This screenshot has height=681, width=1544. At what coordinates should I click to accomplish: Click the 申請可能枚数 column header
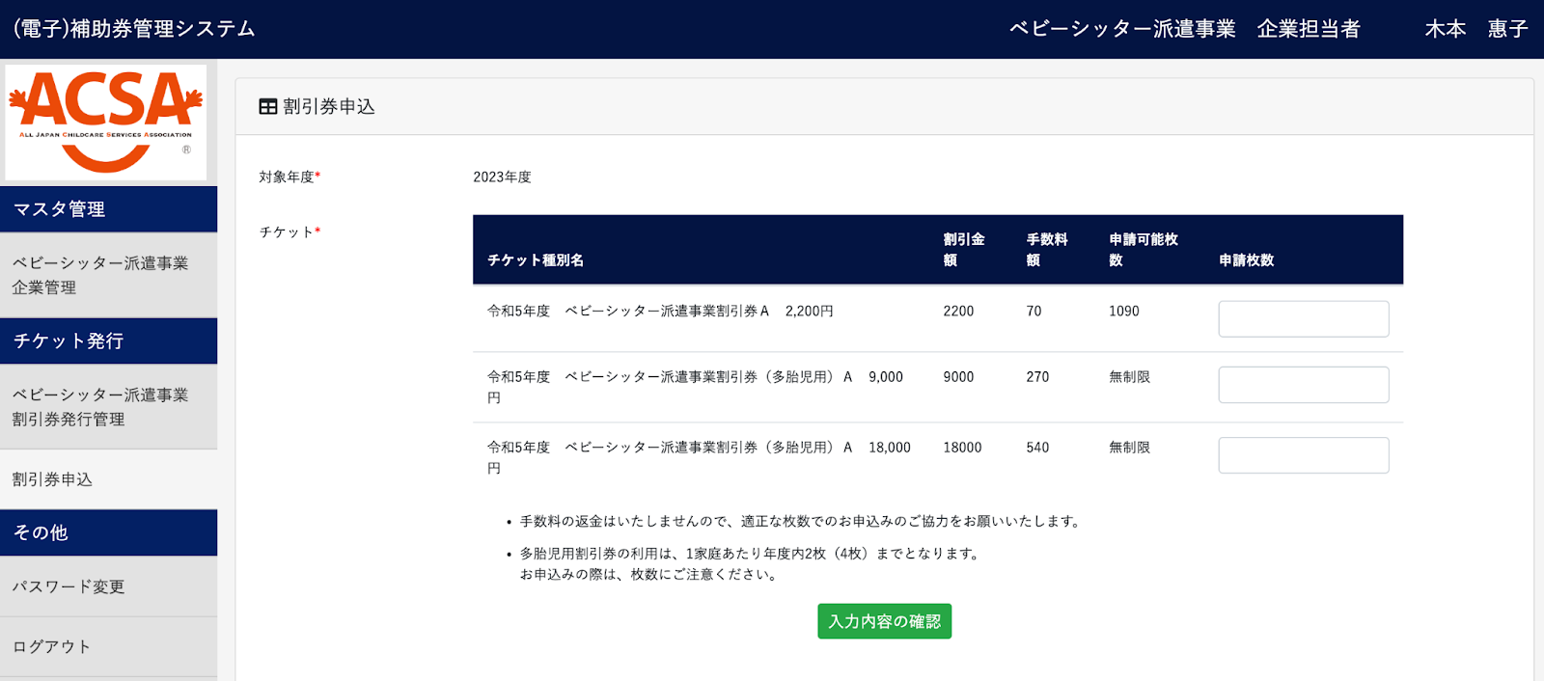click(1144, 250)
